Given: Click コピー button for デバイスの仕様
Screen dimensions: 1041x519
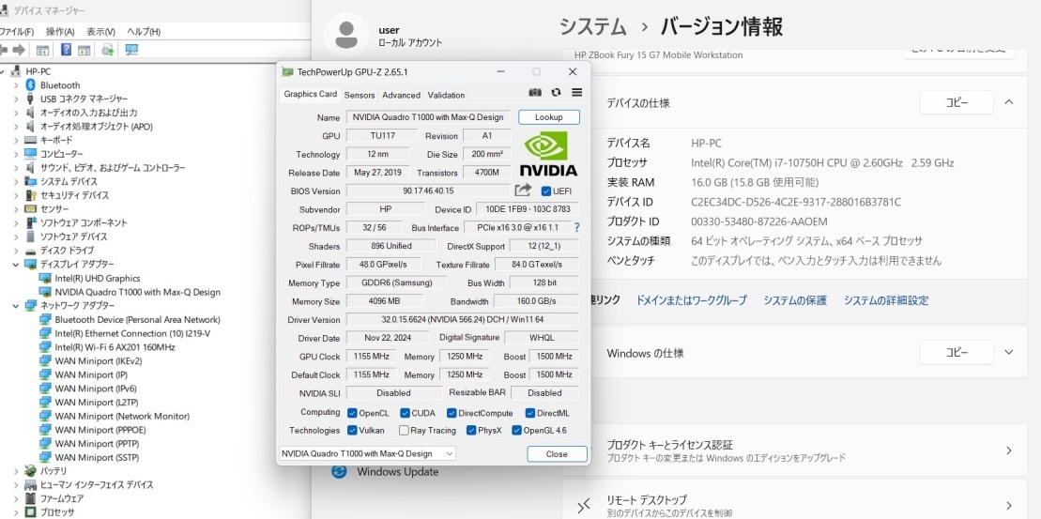Looking at the screenshot, I should (x=956, y=102).
